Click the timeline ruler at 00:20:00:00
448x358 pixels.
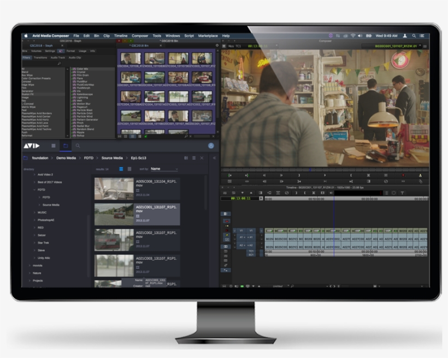[x=369, y=199]
